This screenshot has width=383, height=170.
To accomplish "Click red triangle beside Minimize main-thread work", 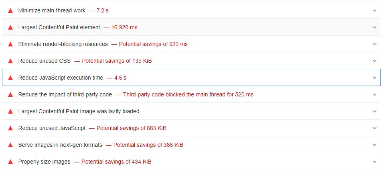I will pyautogui.click(x=10, y=10).
